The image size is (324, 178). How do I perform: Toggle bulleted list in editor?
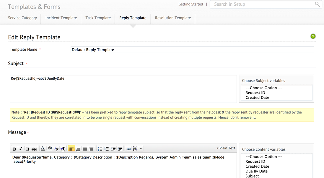100,149
